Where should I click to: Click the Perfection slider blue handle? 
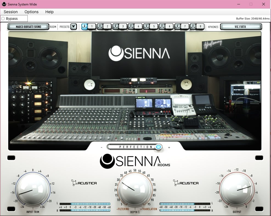click(159, 147)
